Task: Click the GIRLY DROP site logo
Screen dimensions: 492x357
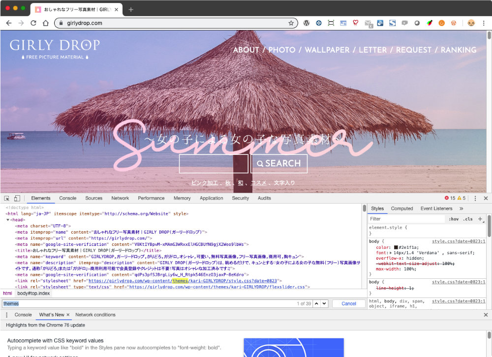Action: (x=55, y=49)
